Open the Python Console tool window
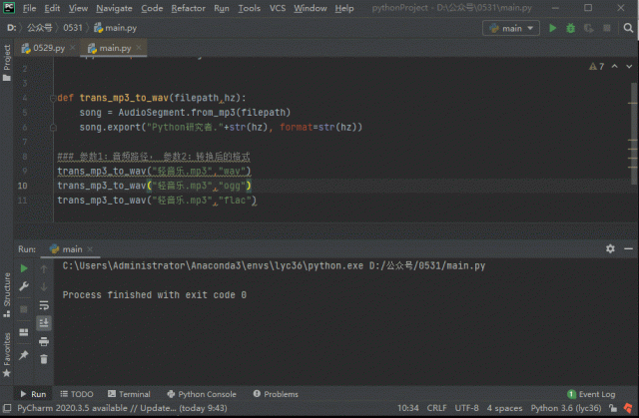 [201, 394]
